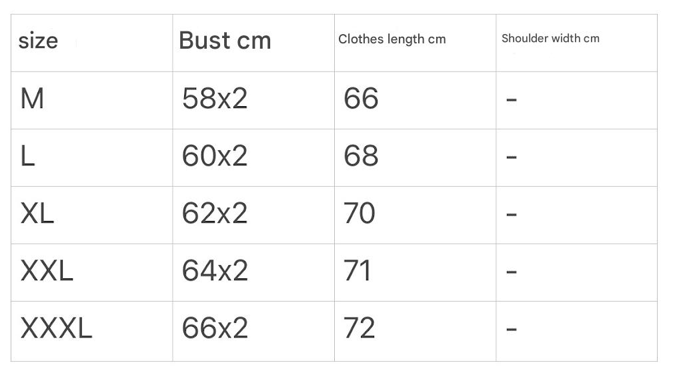Viewport: 679px width, 375px height.
Task: Select the '58x2' bust cell
Action: coord(214,99)
